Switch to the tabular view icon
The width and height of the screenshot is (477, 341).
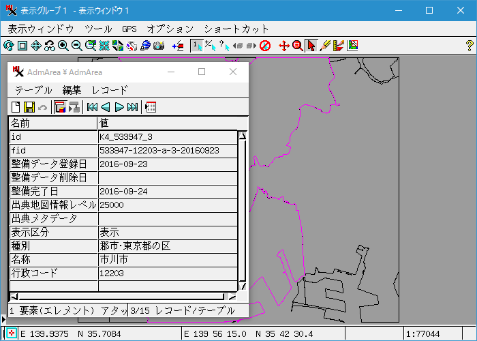[151, 107]
